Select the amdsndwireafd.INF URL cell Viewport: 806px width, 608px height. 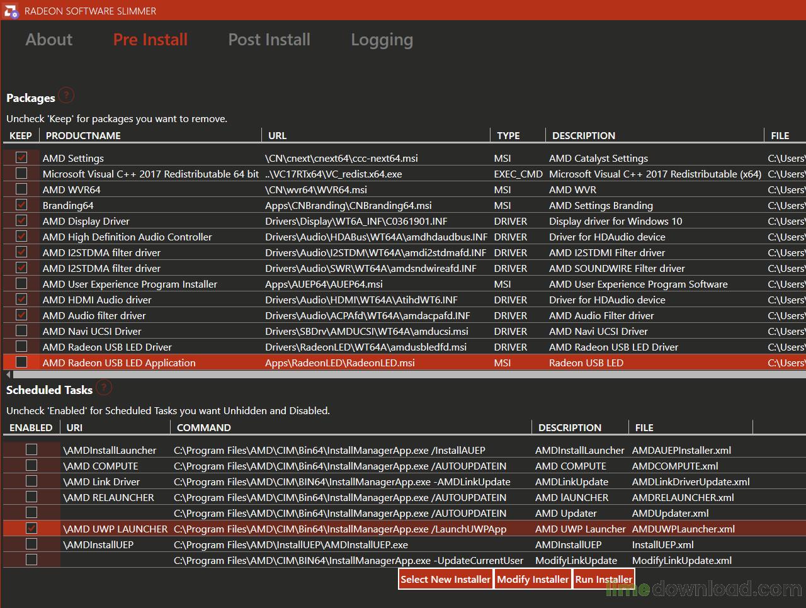[x=370, y=268]
